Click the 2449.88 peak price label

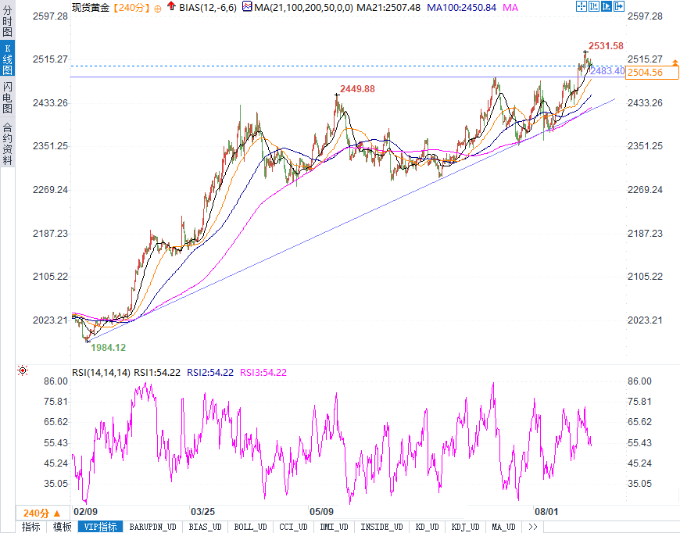click(x=357, y=89)
